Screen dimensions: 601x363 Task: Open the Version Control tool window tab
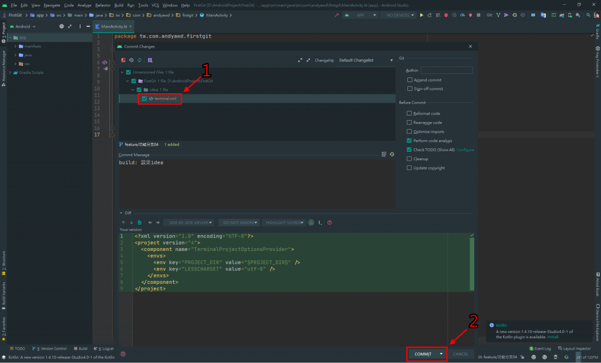49,348
